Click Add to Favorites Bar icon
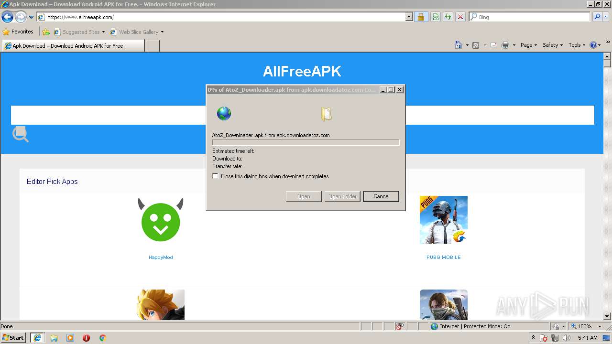 click(46, 32)
